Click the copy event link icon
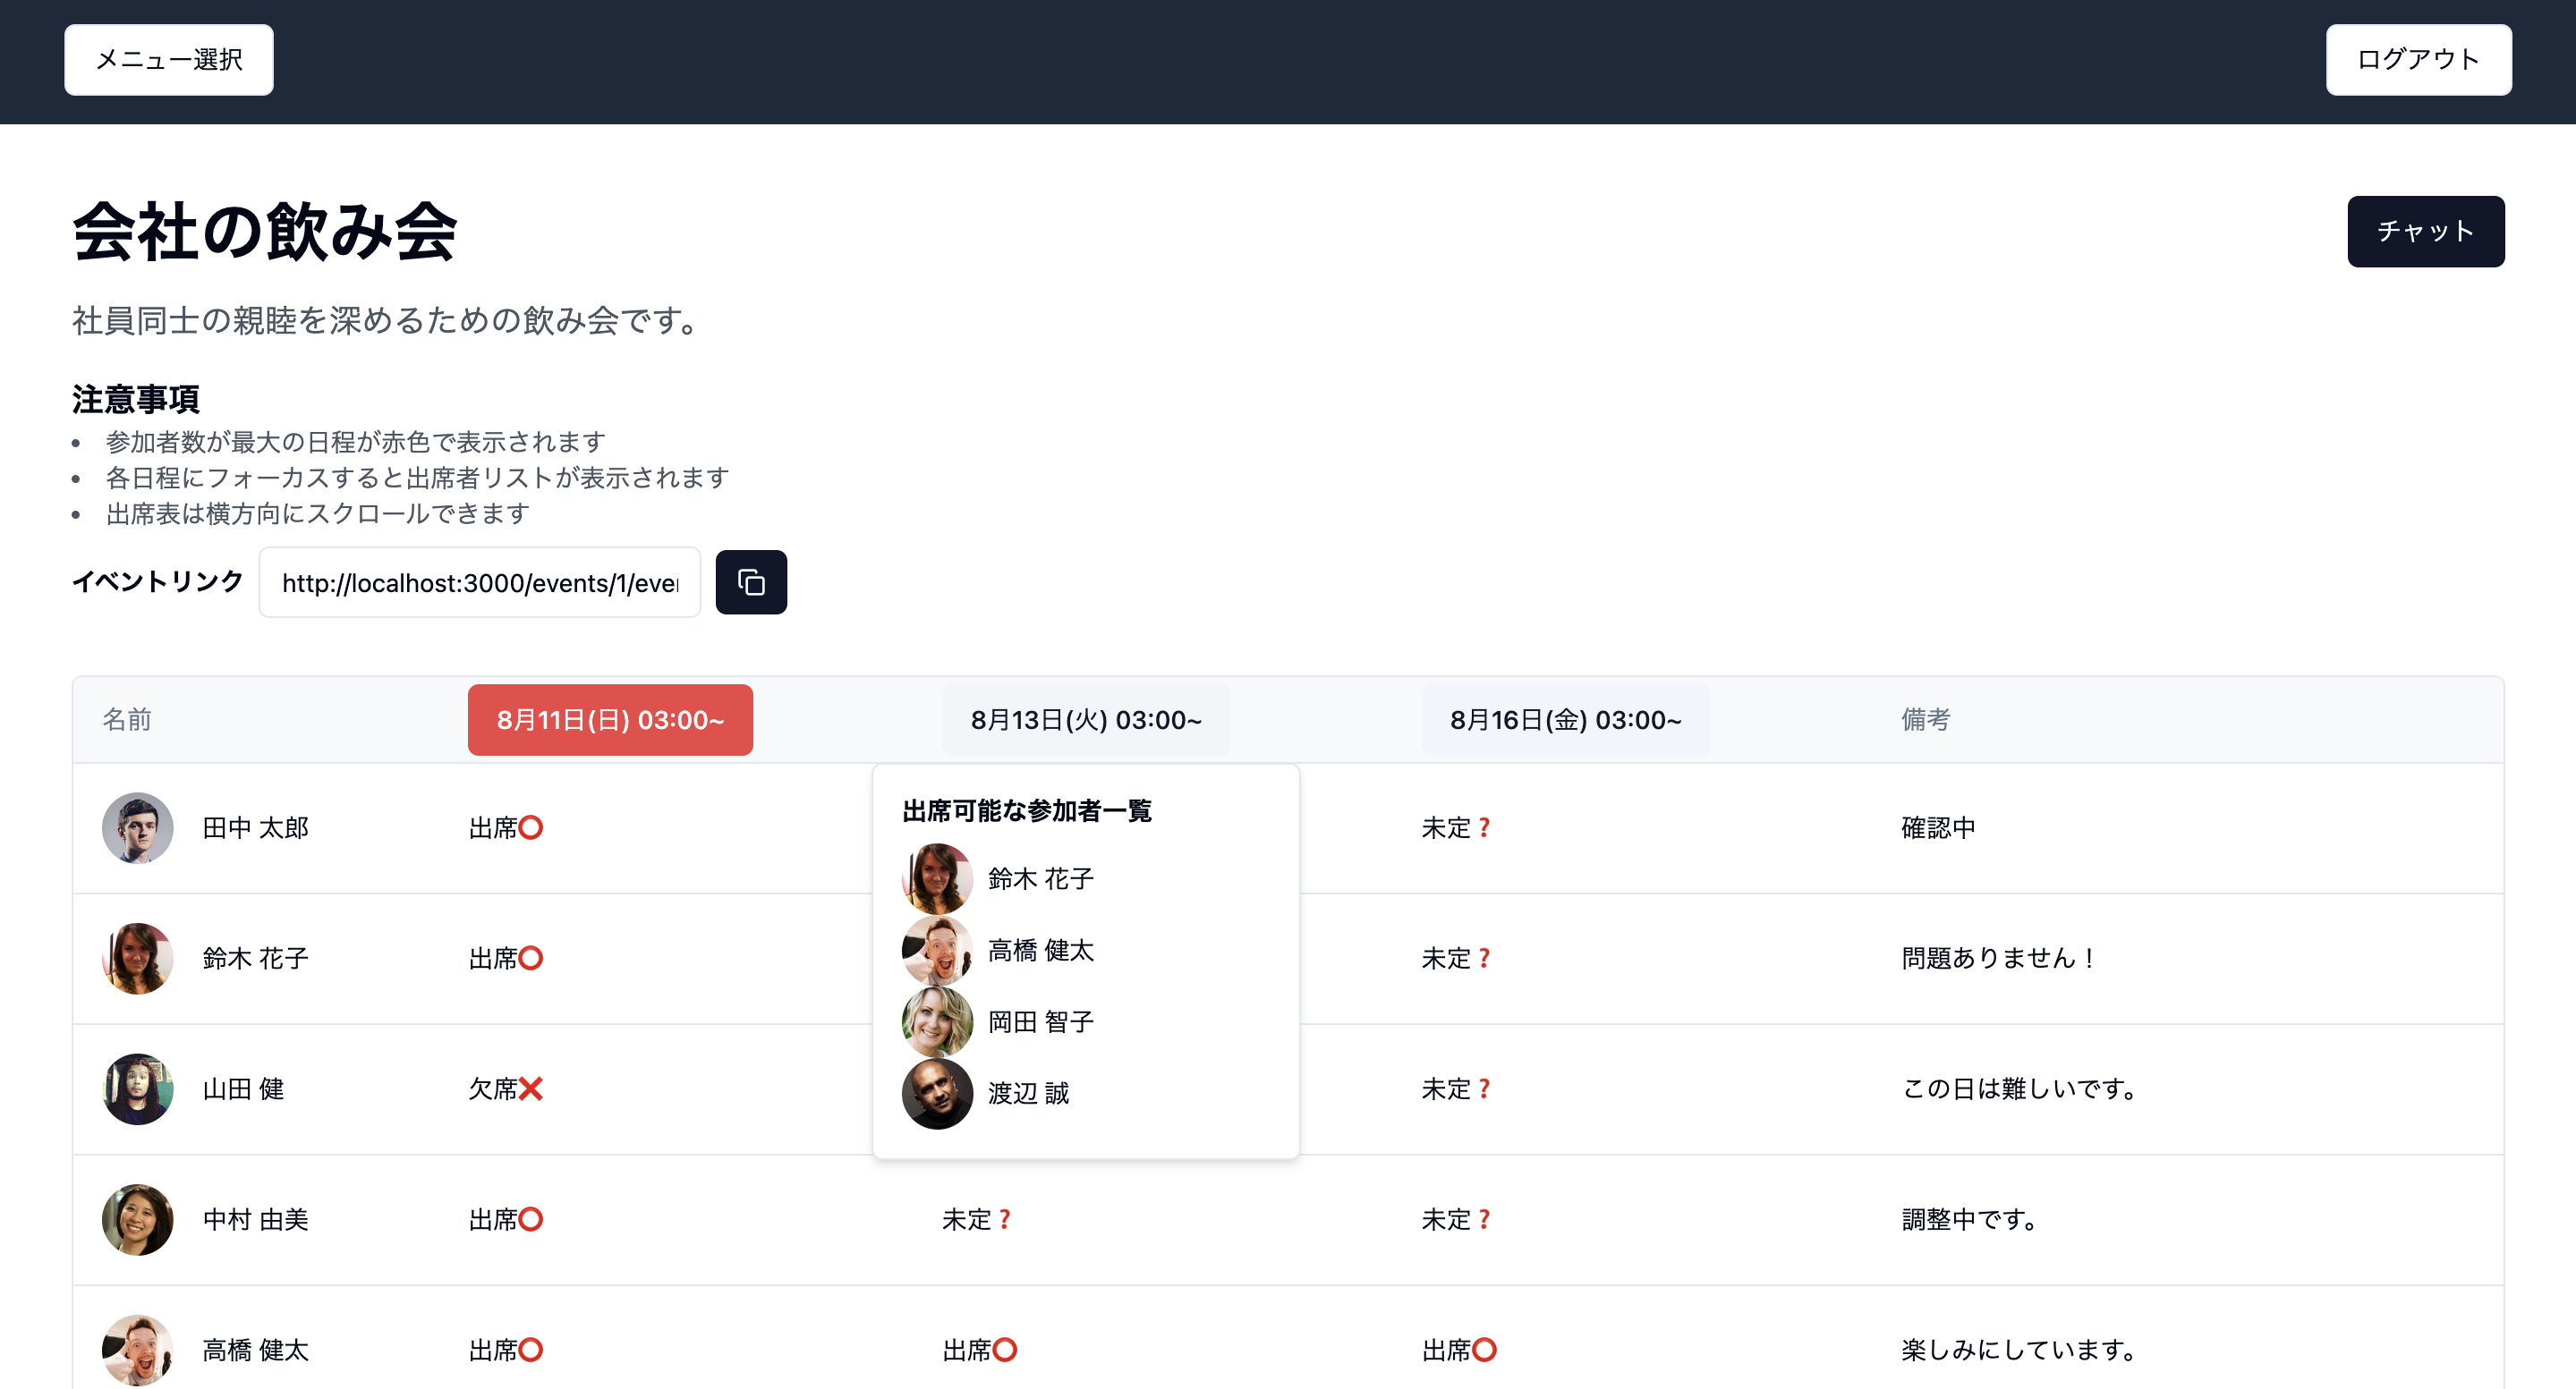Viewport: 2576px width, 1389px height. point(751,581)
